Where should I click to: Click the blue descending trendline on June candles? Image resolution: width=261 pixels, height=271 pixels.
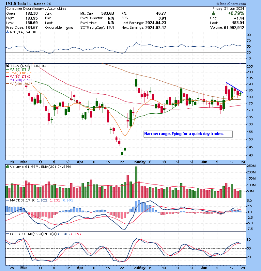point(235,88)
